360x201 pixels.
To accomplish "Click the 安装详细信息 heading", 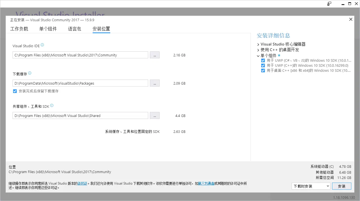I will 273,35.
